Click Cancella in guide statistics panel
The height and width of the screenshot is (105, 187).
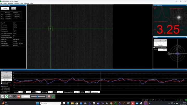5,8
